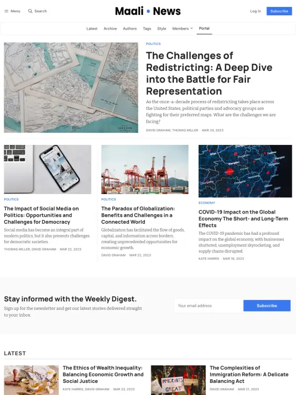This screenshot has height=395, width=296.
Task: Click the Search magnifier icon
Action: click(30, 11)
